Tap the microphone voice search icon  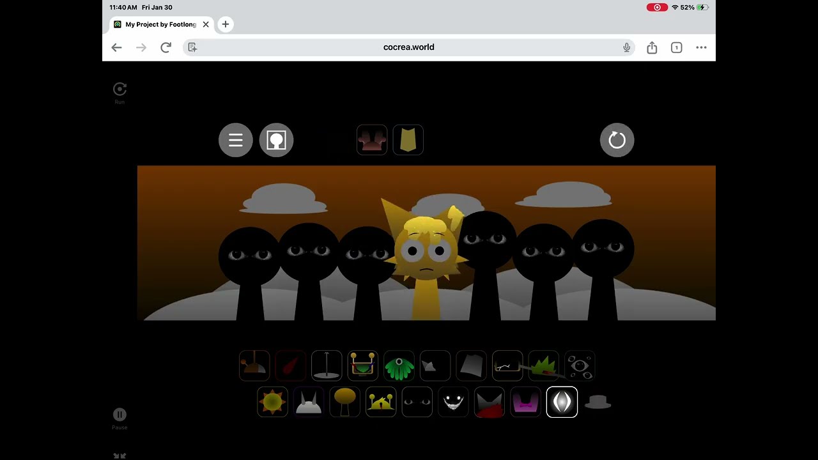(626, 47)
